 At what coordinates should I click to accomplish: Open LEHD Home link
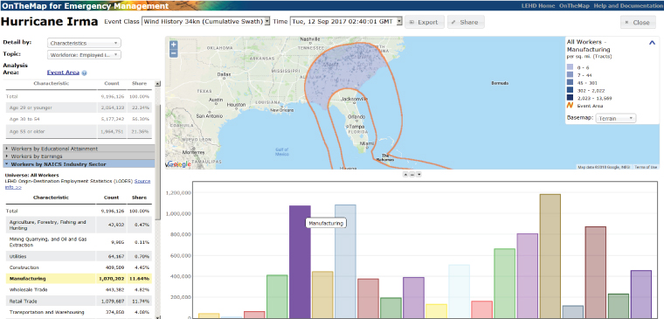coord(538,6)
